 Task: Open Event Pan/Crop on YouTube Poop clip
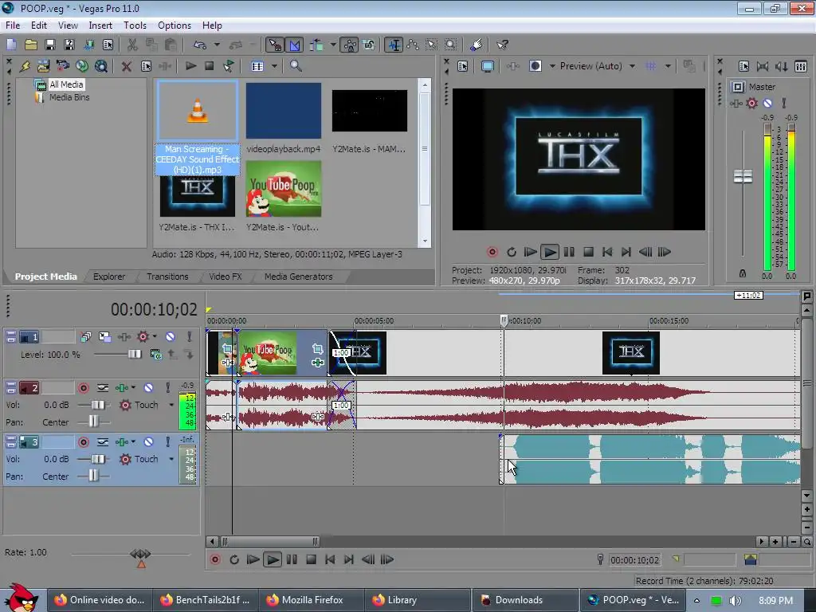click(317, 349)
